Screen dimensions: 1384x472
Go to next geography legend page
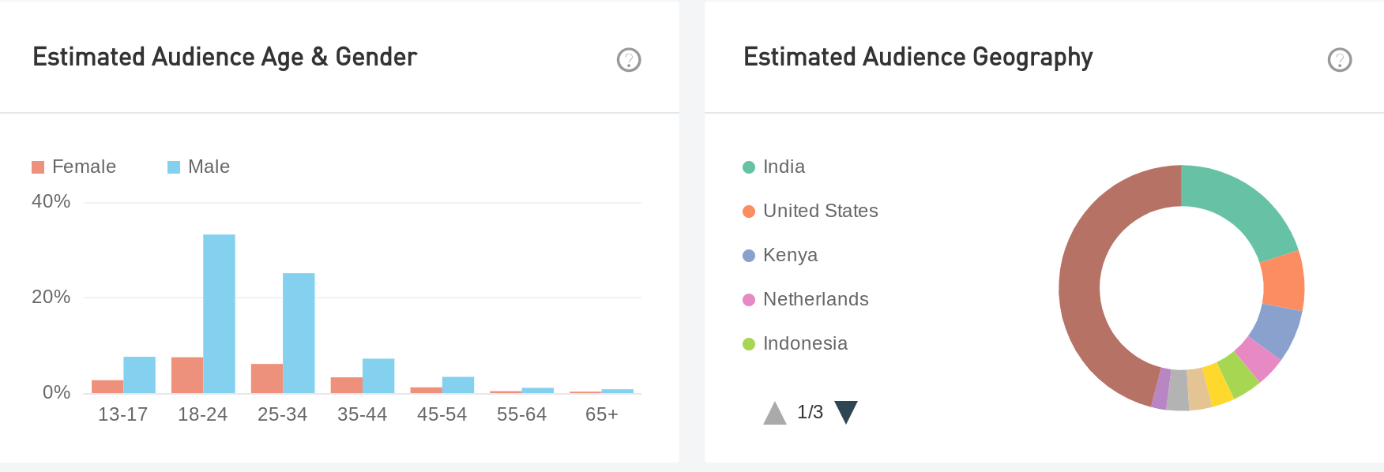pos(846,412)
